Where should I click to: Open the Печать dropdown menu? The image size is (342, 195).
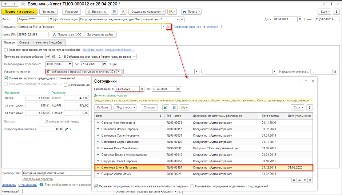point(191,12)
